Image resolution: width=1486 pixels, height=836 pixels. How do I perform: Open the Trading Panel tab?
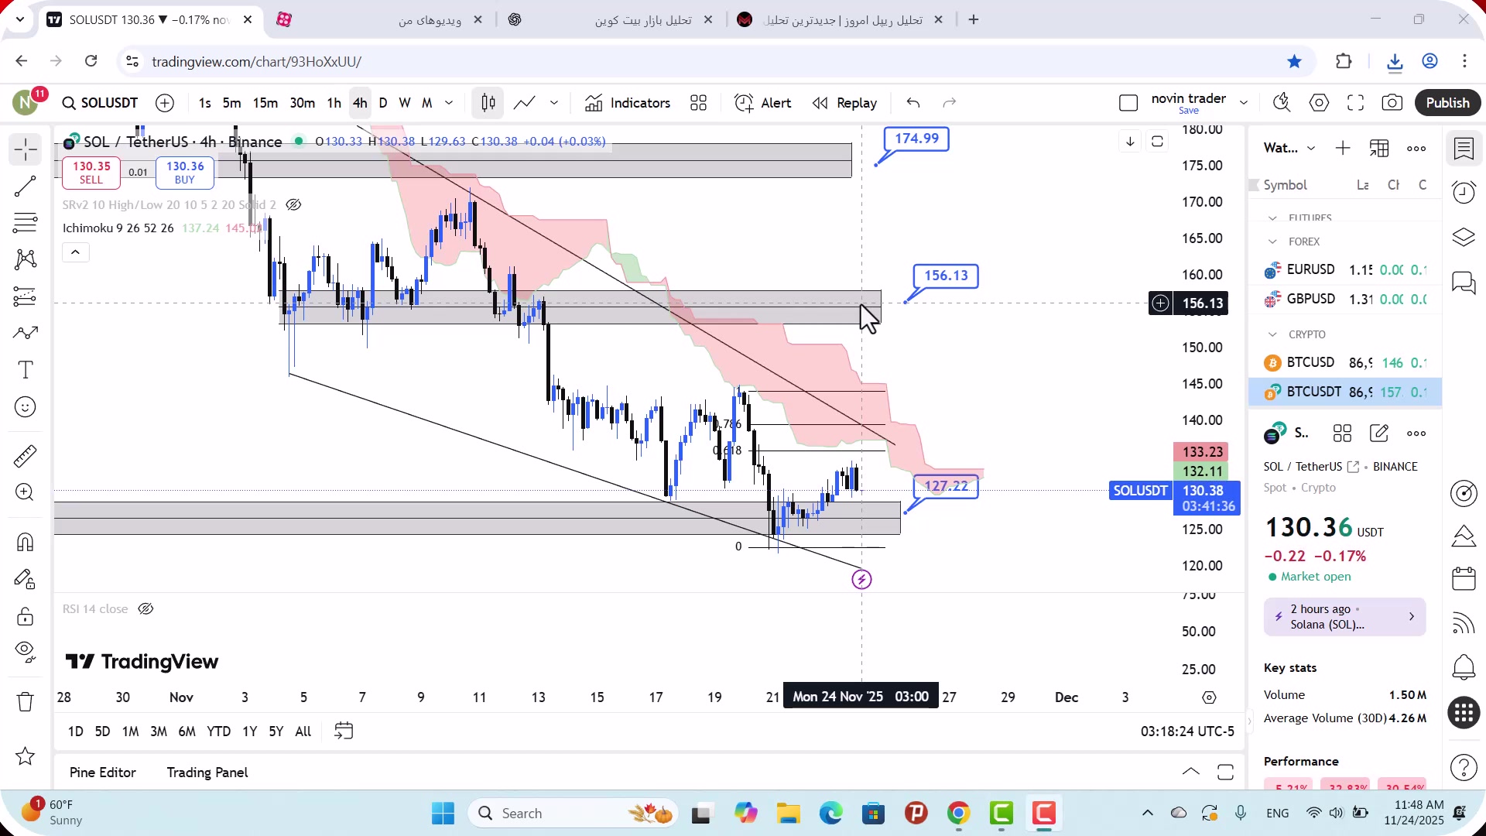tap(207, 773)
